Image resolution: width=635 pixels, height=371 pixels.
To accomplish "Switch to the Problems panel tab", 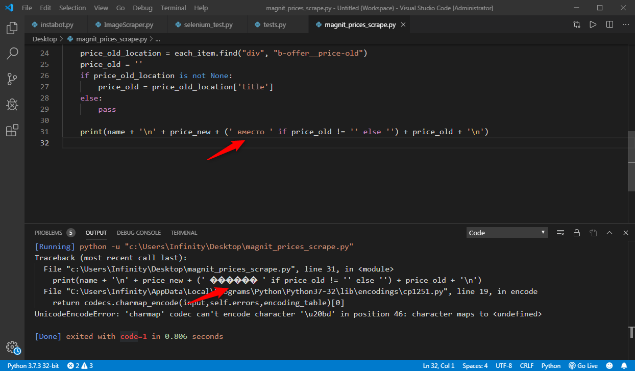I will coord(55,233).
